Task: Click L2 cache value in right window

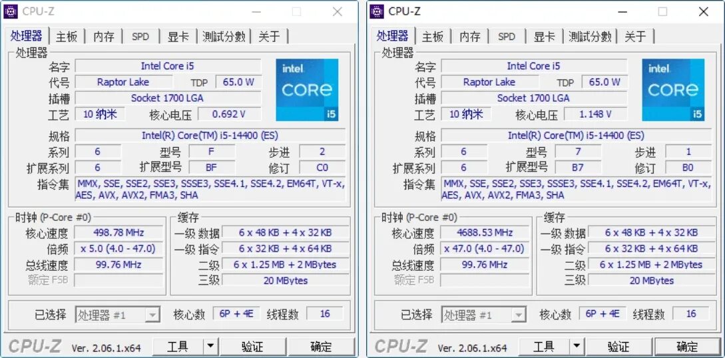Action: pos(652,265)
